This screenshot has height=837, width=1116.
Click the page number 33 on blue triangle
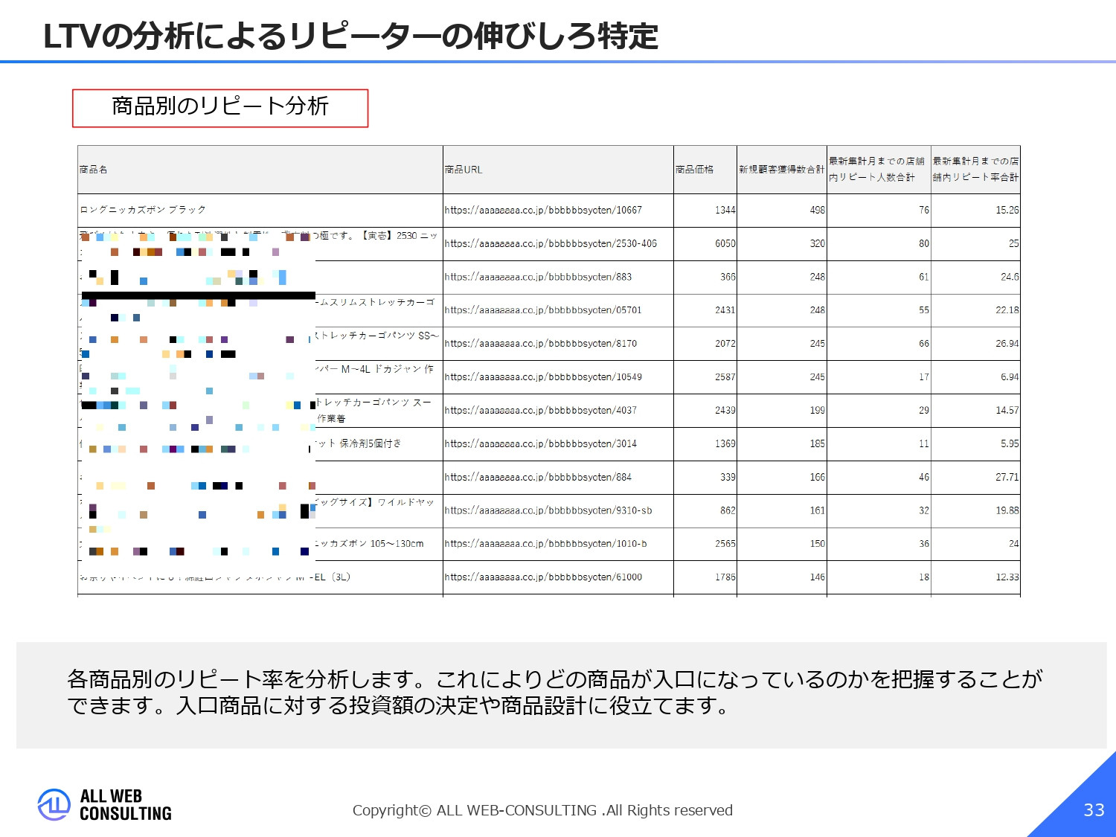pyautogui.click(x=1091, y=809)
